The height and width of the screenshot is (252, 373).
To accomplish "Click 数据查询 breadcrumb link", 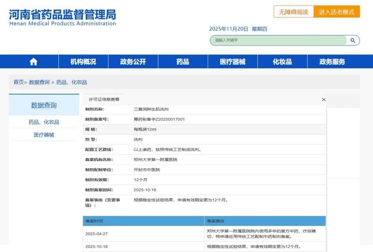I will pyautogui.click(x=39, y=82).
